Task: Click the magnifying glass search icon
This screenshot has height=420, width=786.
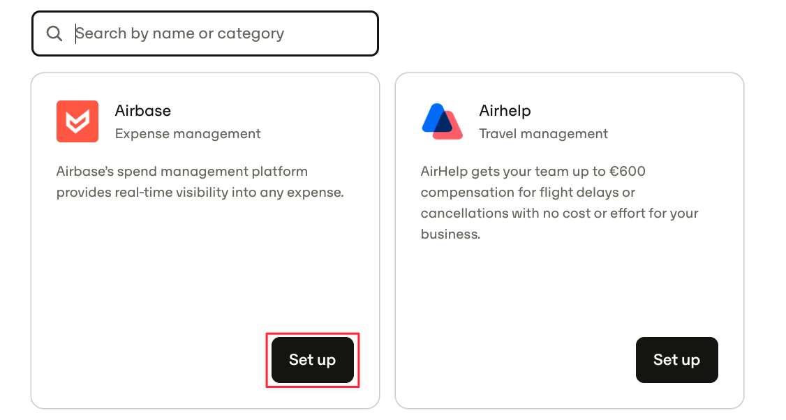Action: 54,33
